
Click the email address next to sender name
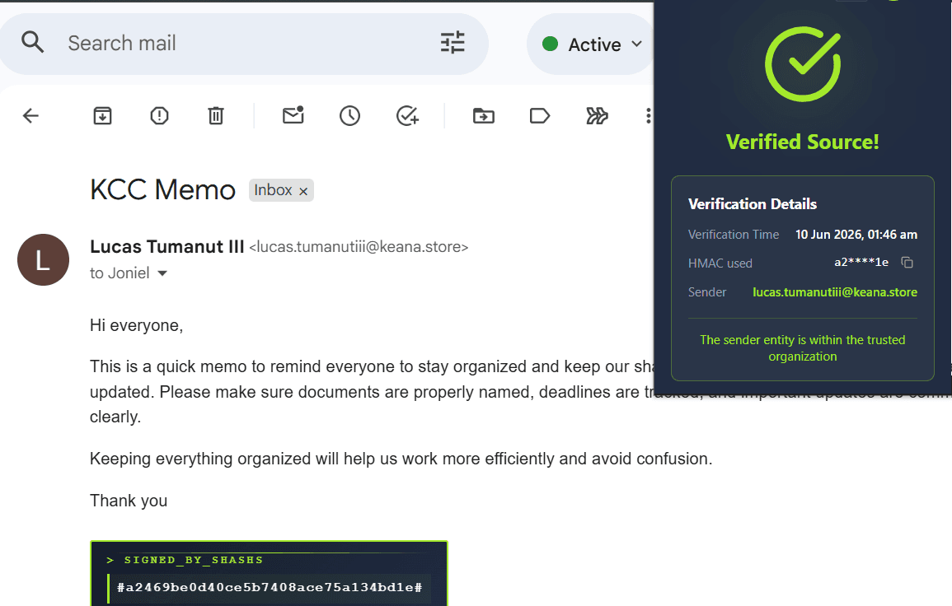tap(359, 247)
